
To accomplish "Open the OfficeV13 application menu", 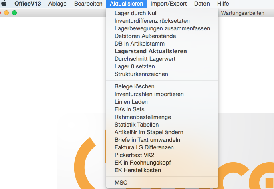I will 28,4.
